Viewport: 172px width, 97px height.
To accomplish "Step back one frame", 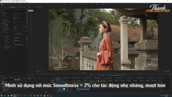I will pos(101,75).
